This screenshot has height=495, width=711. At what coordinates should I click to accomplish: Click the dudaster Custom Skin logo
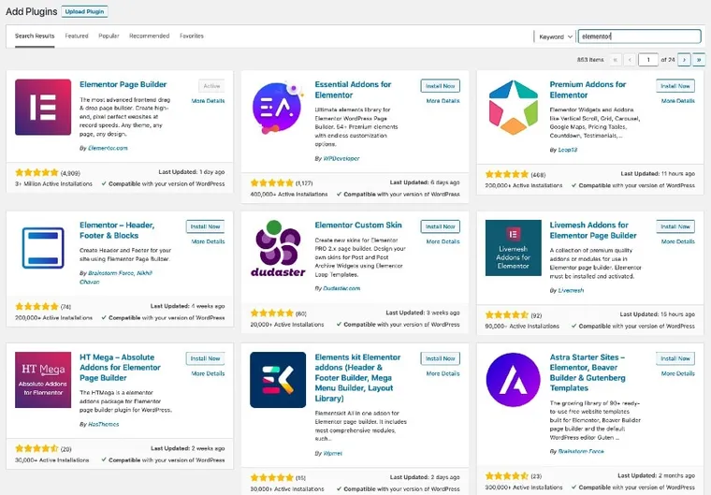(x=278, y=248)
